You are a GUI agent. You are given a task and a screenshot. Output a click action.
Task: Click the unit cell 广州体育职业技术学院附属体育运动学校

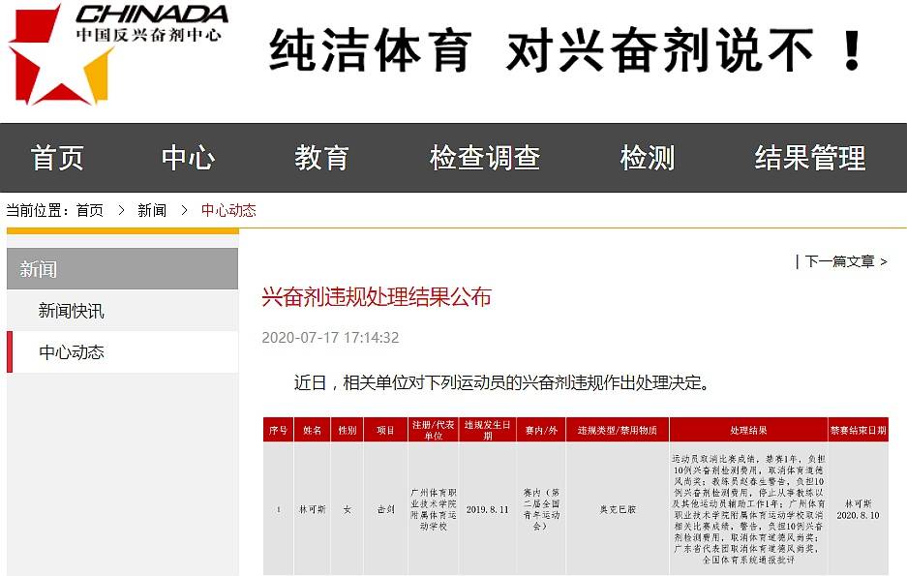coord(434,509)
